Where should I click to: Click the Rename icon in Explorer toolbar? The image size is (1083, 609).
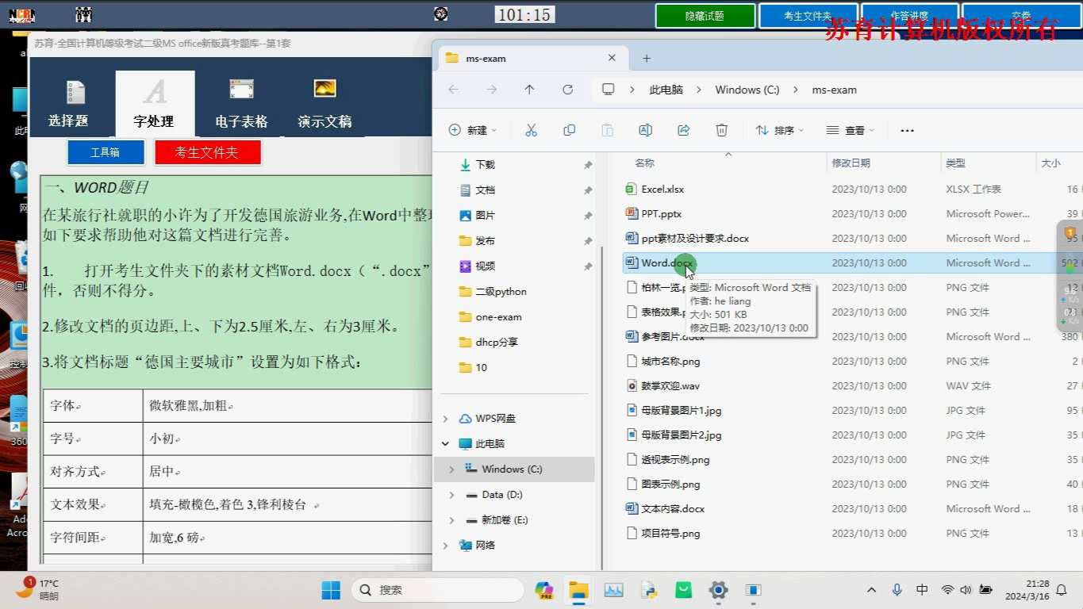[x=645, y=129]
